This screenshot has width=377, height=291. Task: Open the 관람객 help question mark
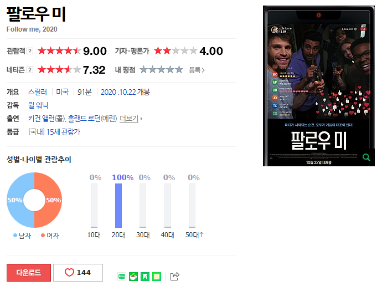click(x=30, y=51)
